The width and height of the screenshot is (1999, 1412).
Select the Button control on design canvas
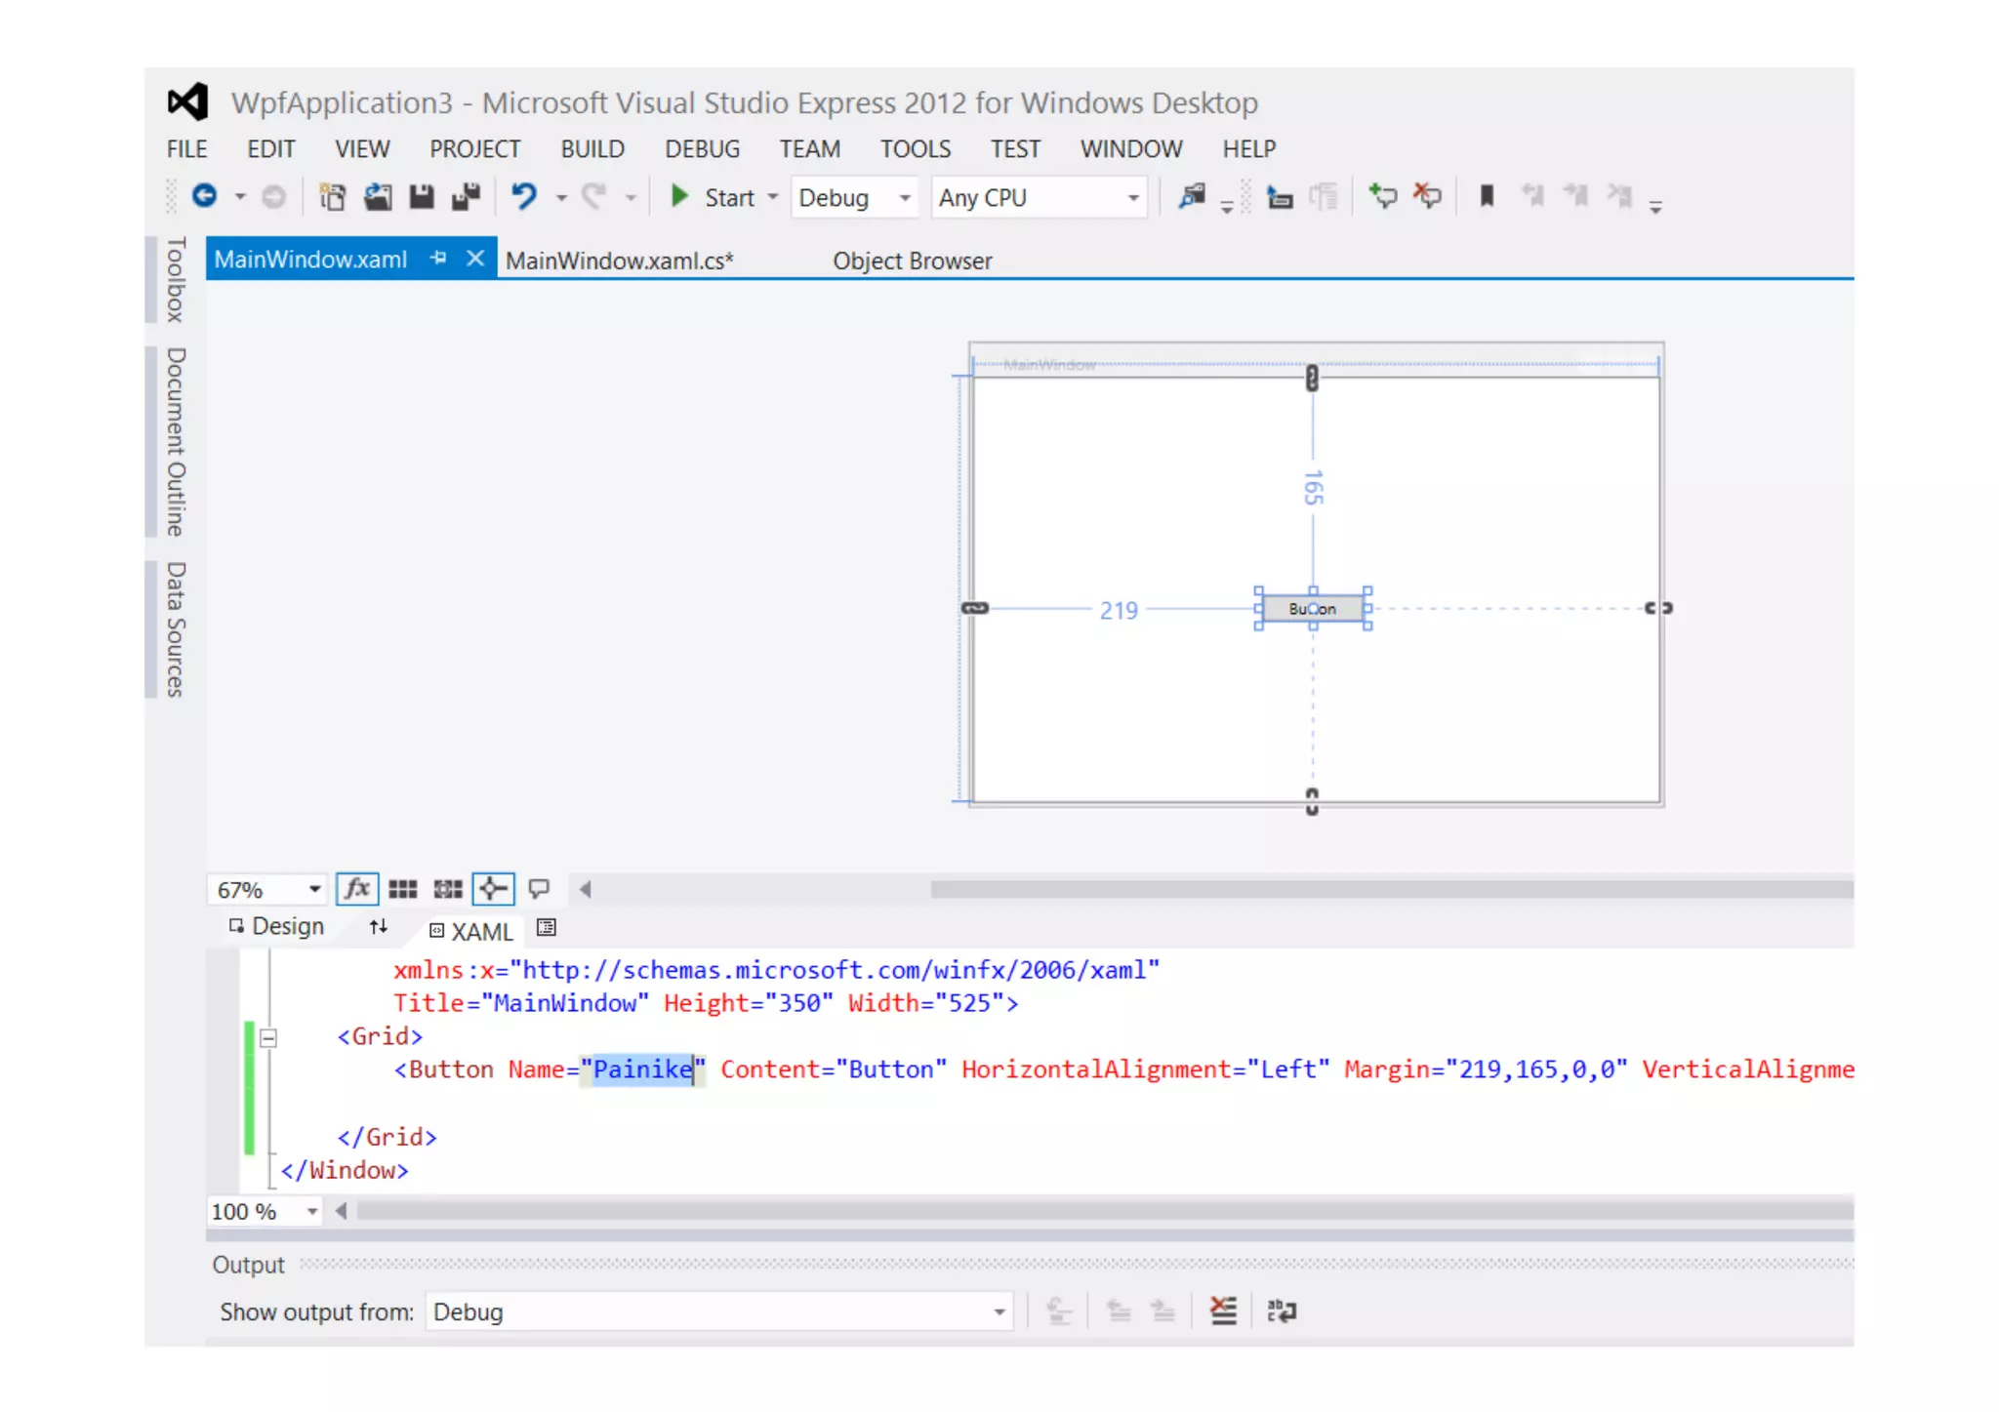click(1313, 609)
